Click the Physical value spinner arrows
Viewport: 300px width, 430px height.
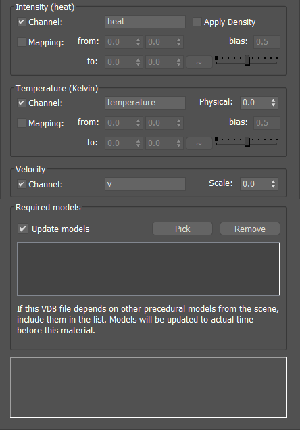pos(273,103)
